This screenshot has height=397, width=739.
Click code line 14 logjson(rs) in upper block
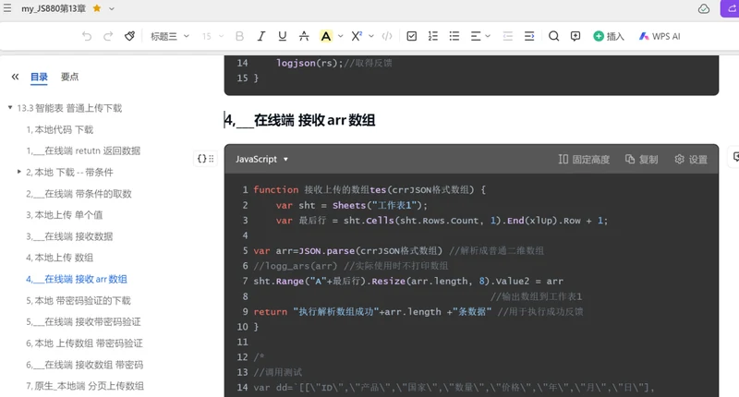tap(333, 63)
